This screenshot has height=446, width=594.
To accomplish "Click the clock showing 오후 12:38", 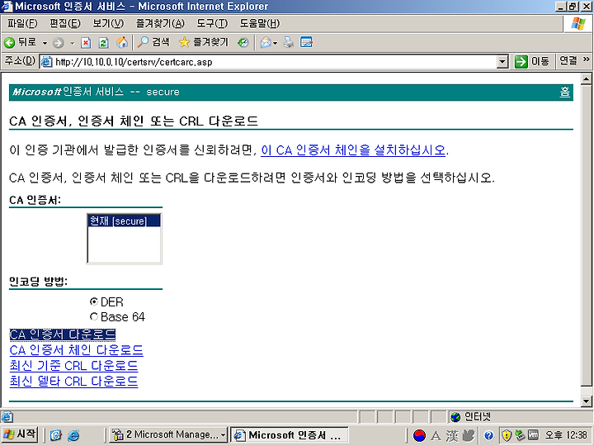I will [x=566, y=435].
